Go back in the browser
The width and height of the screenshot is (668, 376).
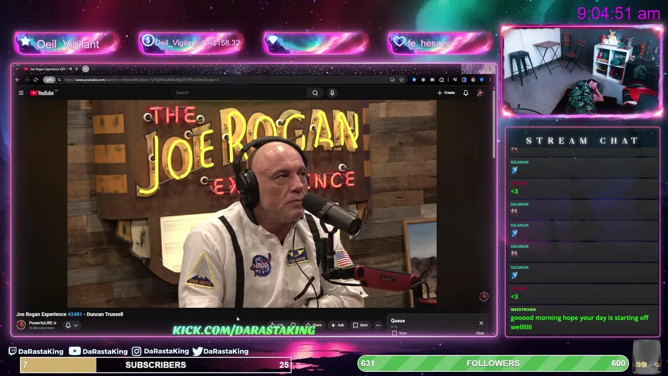tap(18, 80)
